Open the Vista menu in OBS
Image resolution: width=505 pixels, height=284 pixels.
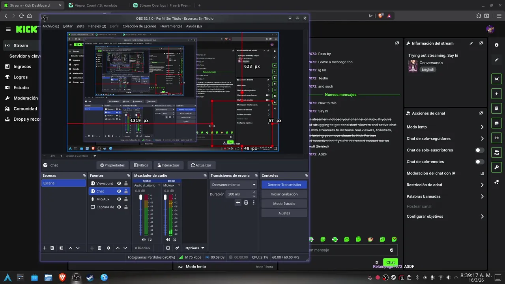point(80,26)
